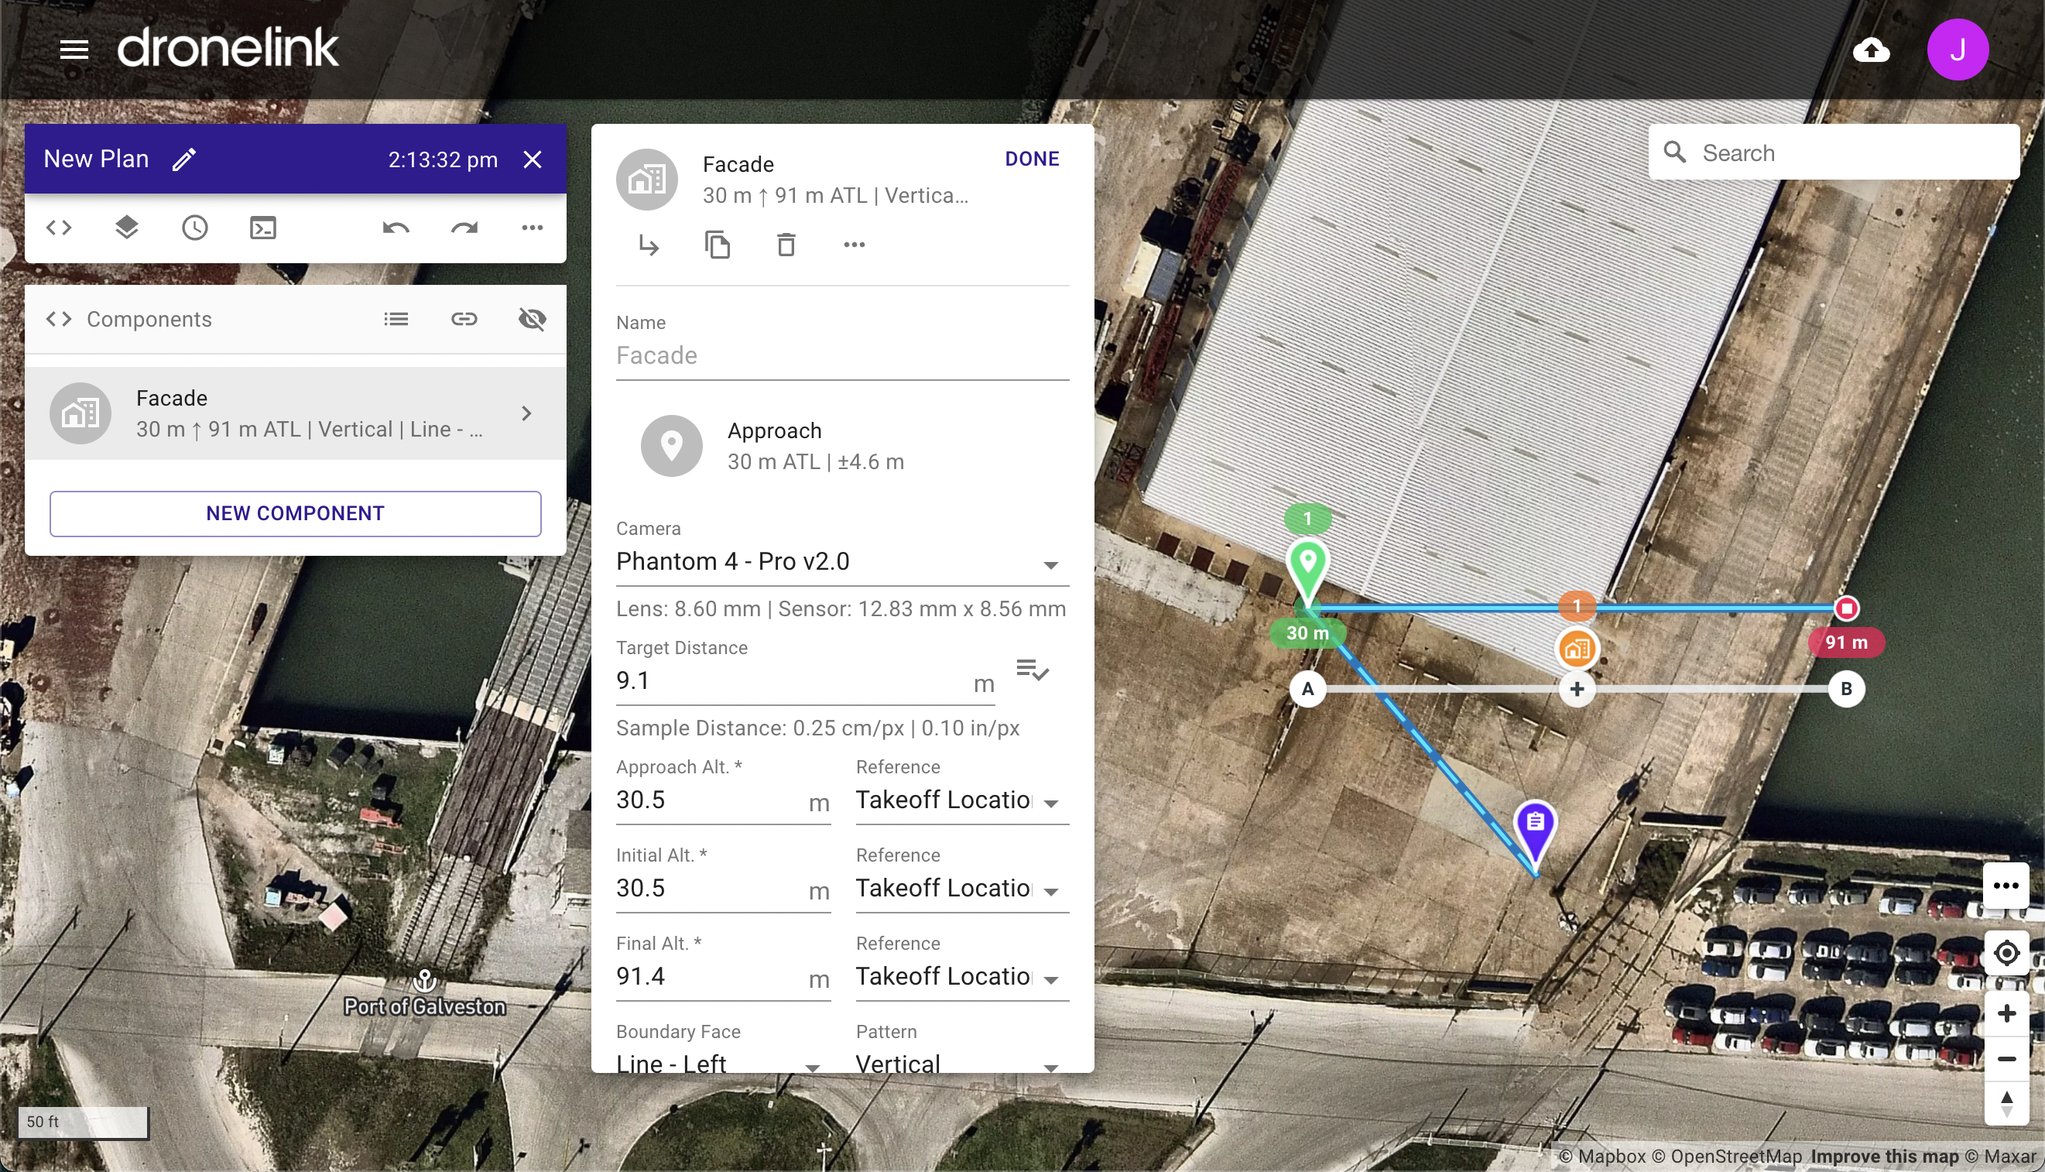Zoom in on the map

pos(2006,1013)
